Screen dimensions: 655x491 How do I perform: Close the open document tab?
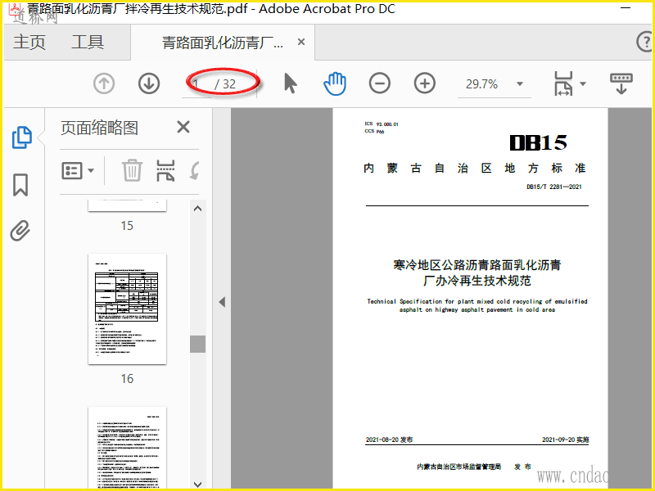pos(301,42)
